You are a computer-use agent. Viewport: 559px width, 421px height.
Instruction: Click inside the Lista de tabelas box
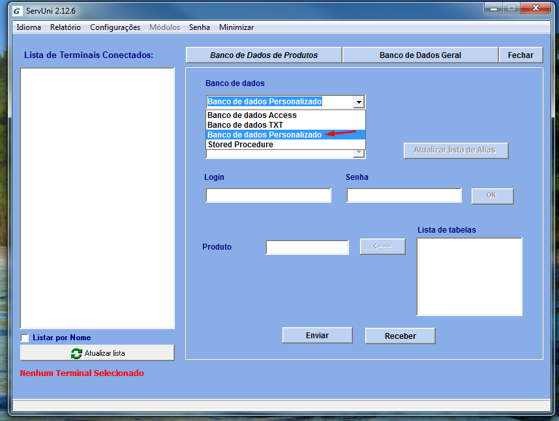click(470, 277)
